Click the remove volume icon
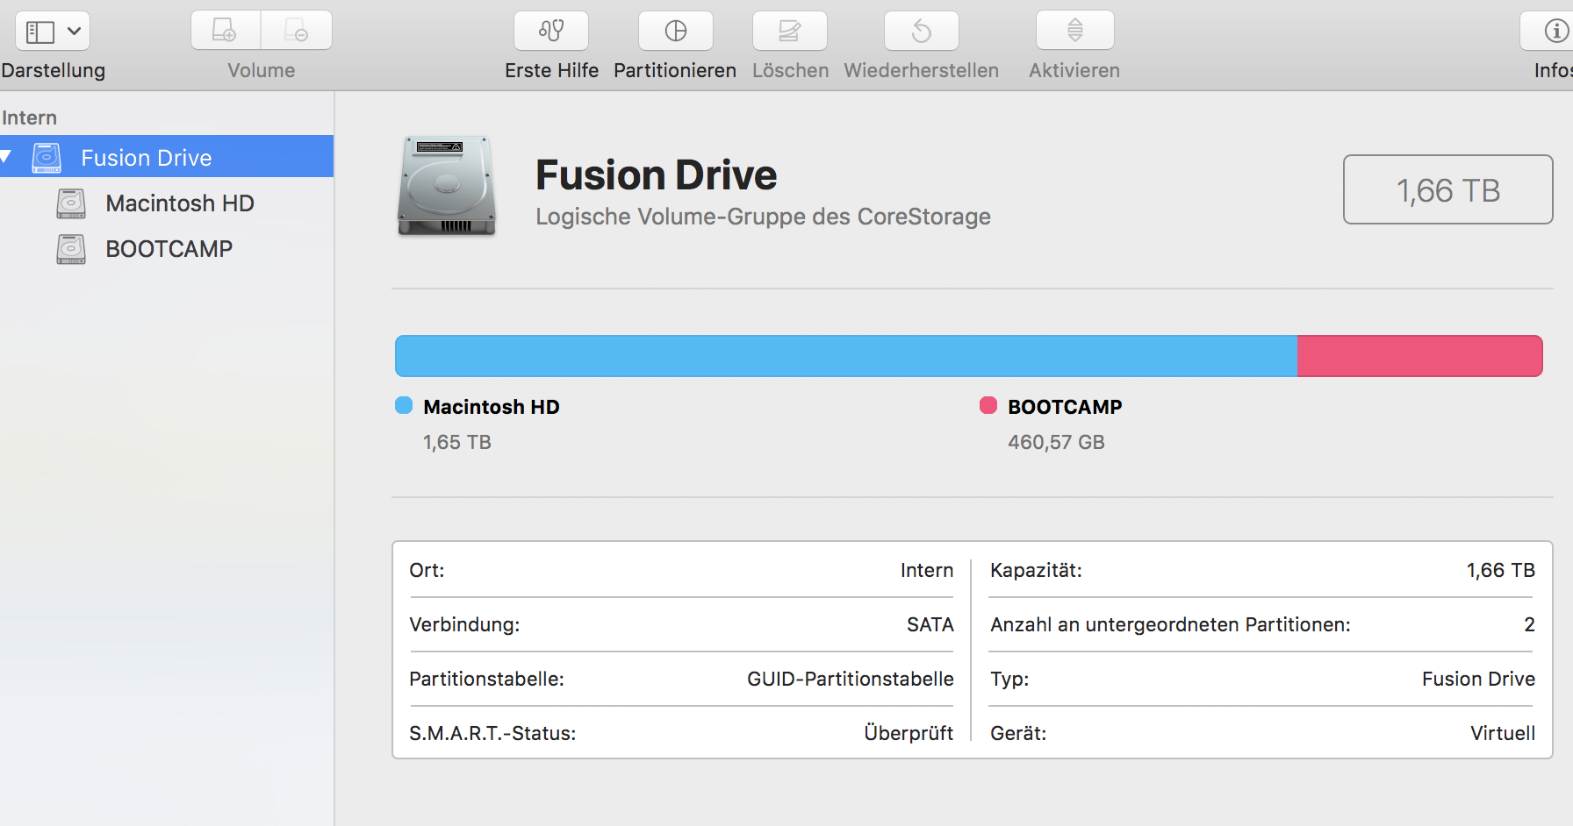This screenshot has height=826, width=1573. [x=297, y=32]
